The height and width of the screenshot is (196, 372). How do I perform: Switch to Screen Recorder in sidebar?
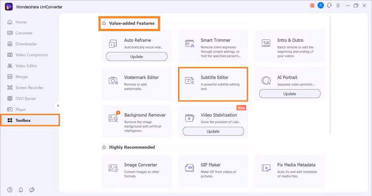click(29, 87)
